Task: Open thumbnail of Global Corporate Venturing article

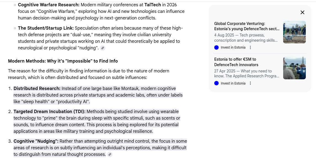Action: pyautogui.click(x=294, y=32)
